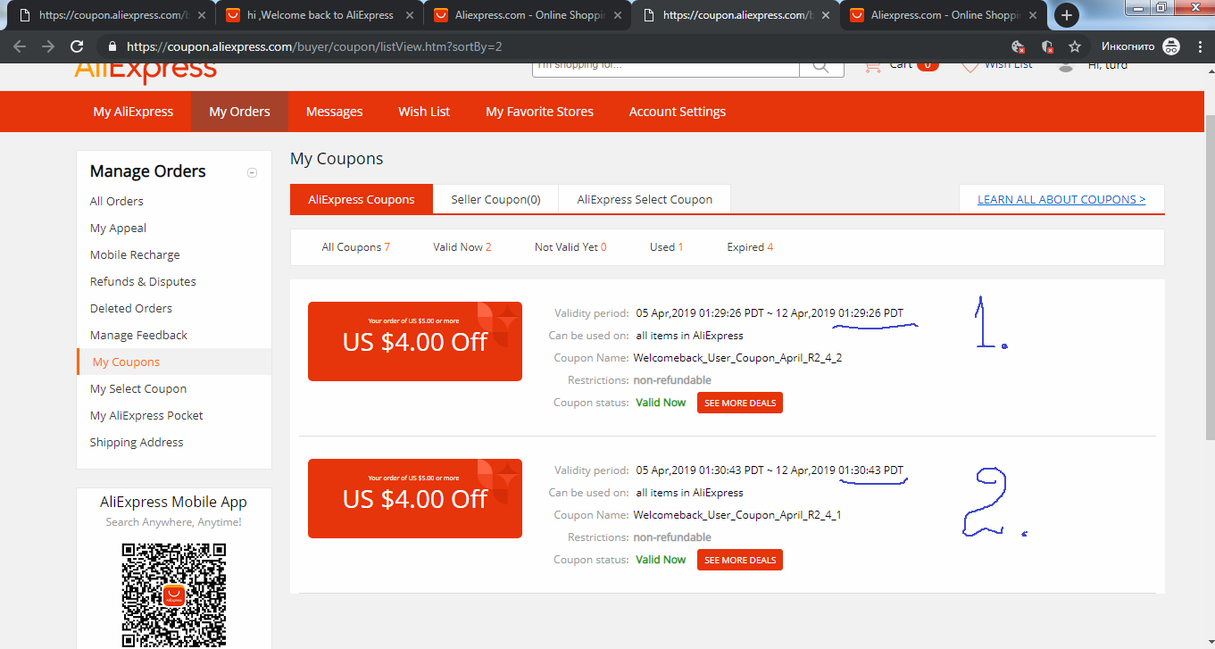Filter coupons by Expired 4
Viewport: 1215px width, 649px height.
pyautogui.click(x=750, y=247)
